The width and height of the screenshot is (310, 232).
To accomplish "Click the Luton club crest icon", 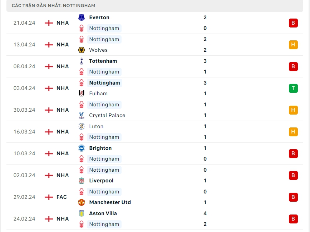I will click(82, 126).
